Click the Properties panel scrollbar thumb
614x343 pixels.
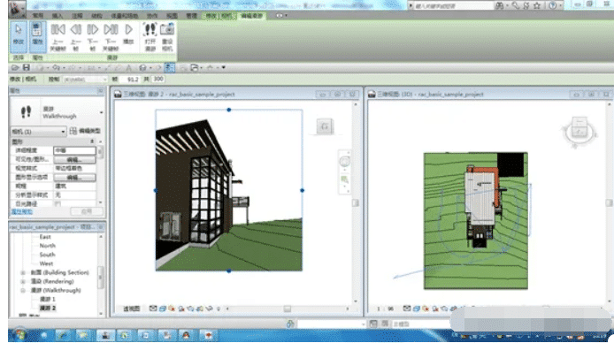coord(101,152)
